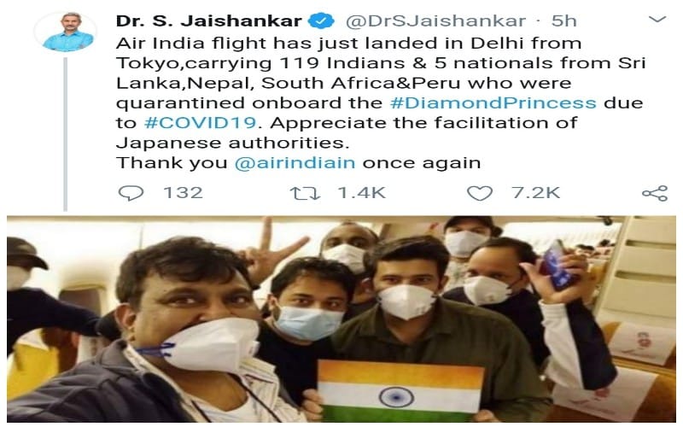
Task: Click the 7.2K likes count
Action: [x=536, y=193]
